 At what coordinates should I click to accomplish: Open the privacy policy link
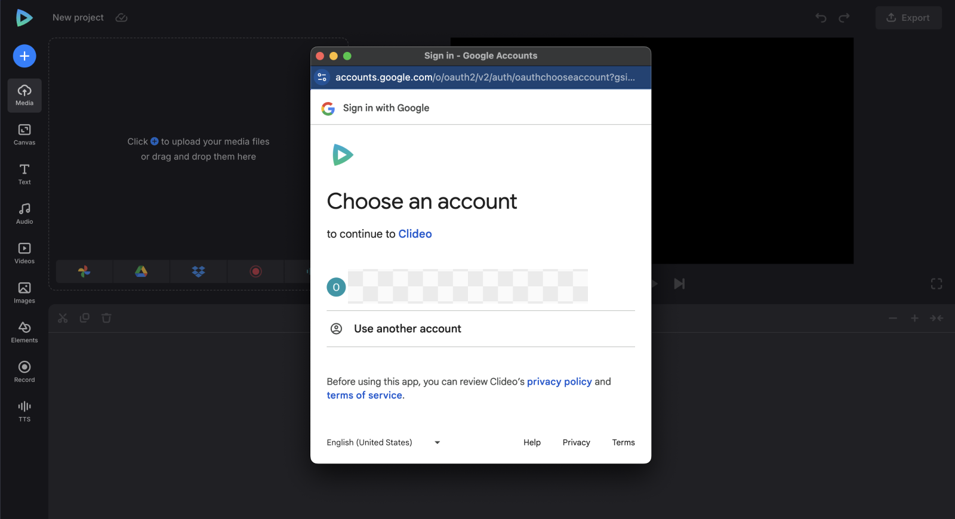559,382
